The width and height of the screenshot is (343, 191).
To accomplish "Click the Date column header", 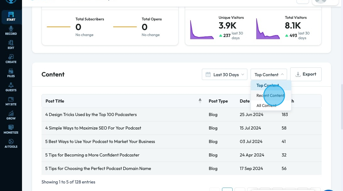I will pos(245,101).
